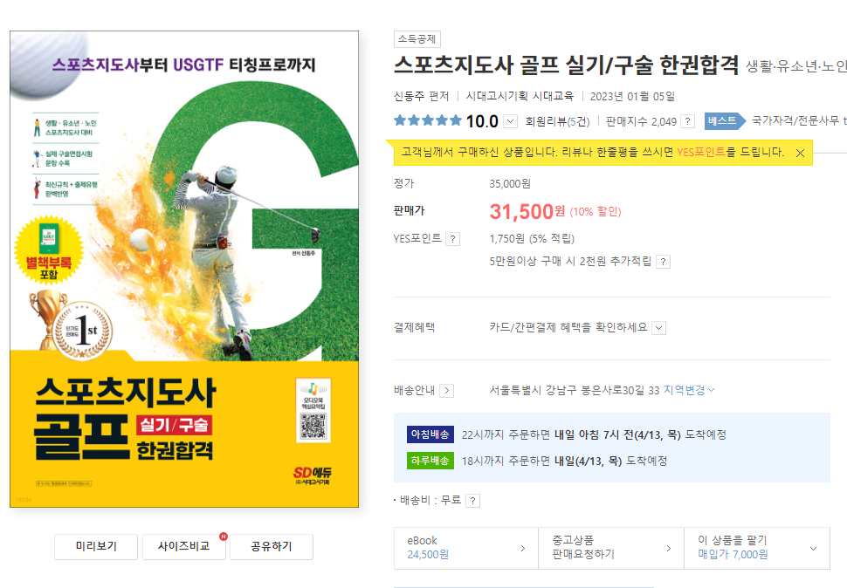The width and height of the screenshot is (847, 588).
Task: Open the 추가적립 help question mark icon
Action: 663,262
